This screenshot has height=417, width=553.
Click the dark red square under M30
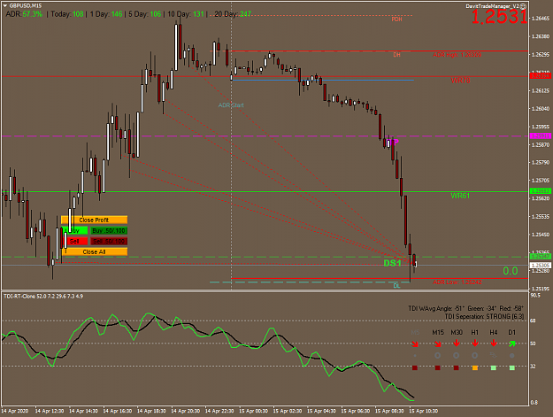(457, 368)
